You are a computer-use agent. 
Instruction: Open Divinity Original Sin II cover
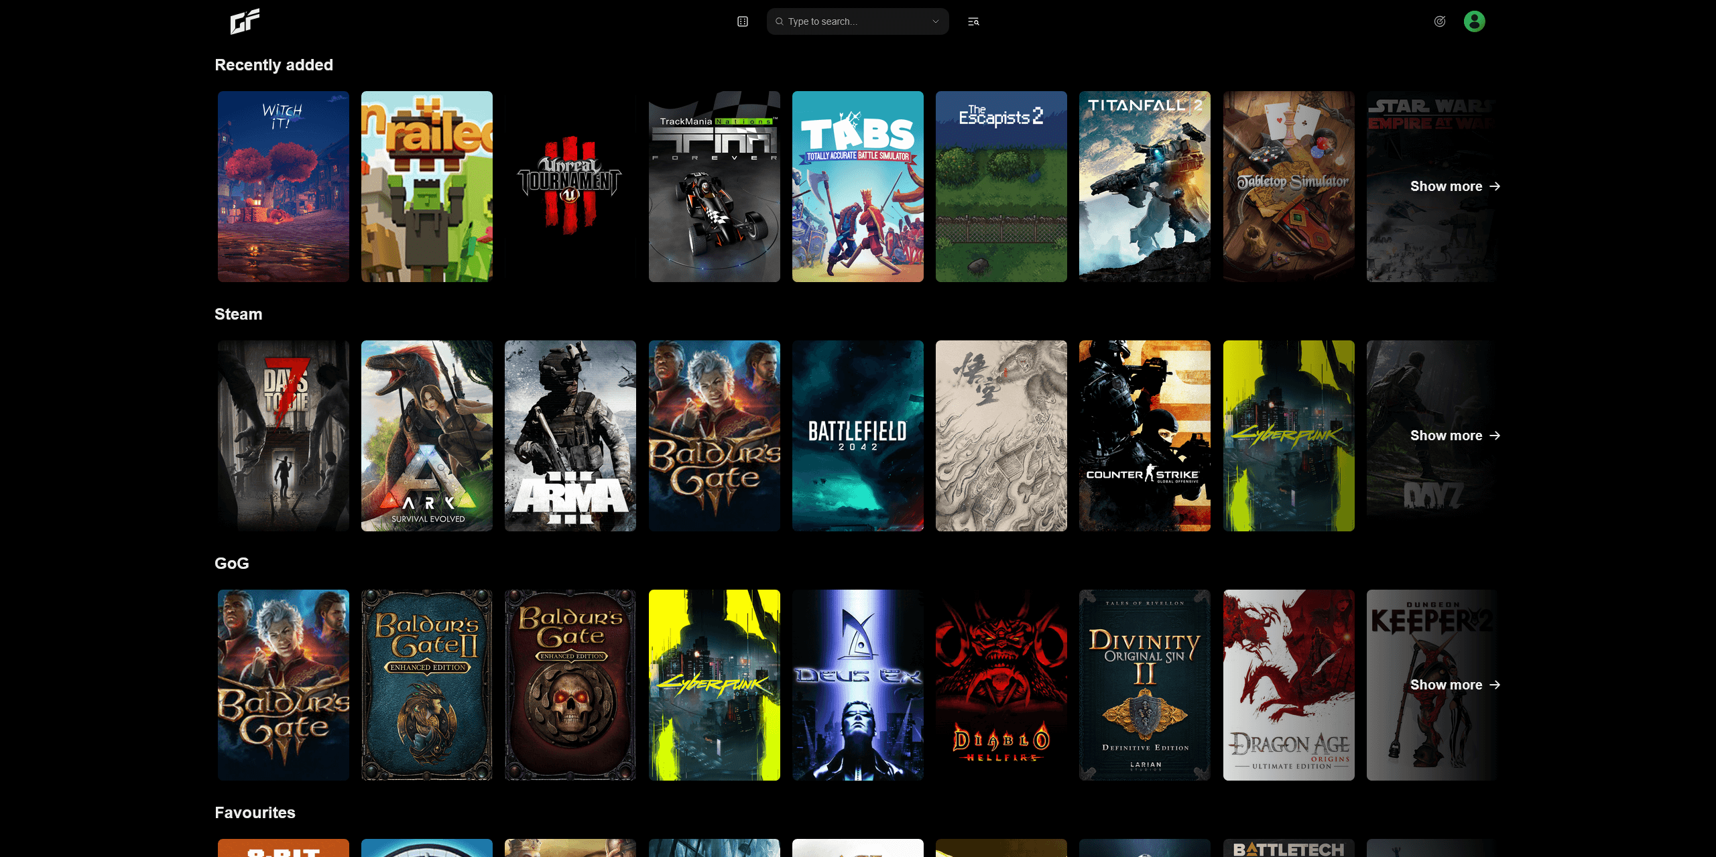click(1145, 685)
